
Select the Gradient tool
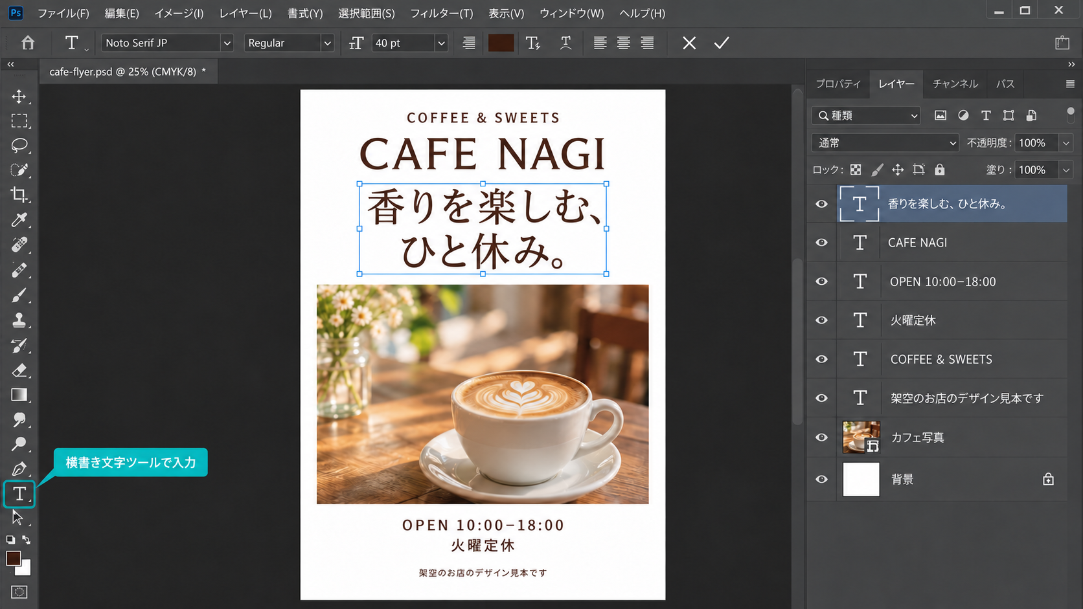click(x=19, y=395)
